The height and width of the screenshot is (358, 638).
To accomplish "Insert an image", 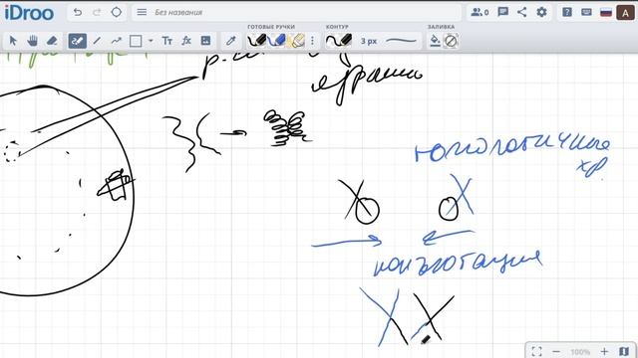I will [206, 41].
